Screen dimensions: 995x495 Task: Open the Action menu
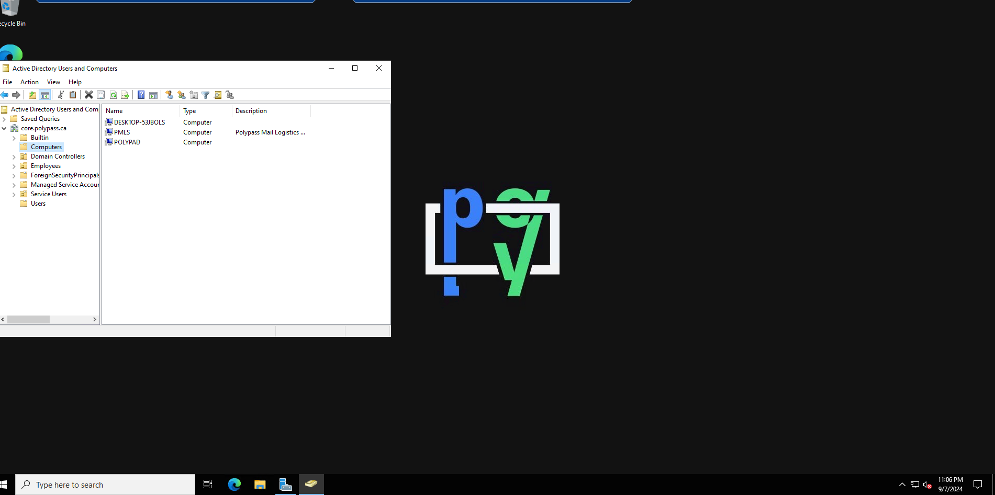click(x=29, y=82)
